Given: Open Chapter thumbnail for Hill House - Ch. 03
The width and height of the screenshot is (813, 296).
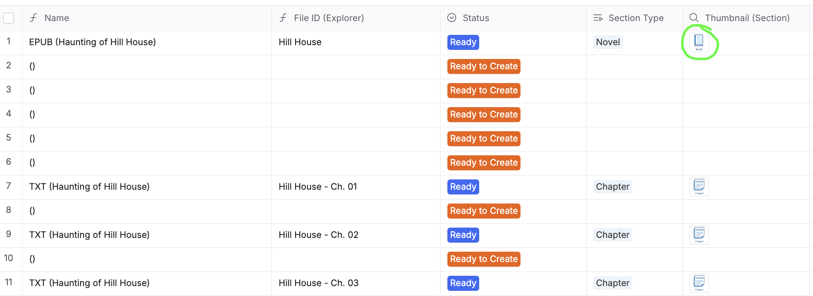Looking at the screenshot, I should (x=699, y=283).
